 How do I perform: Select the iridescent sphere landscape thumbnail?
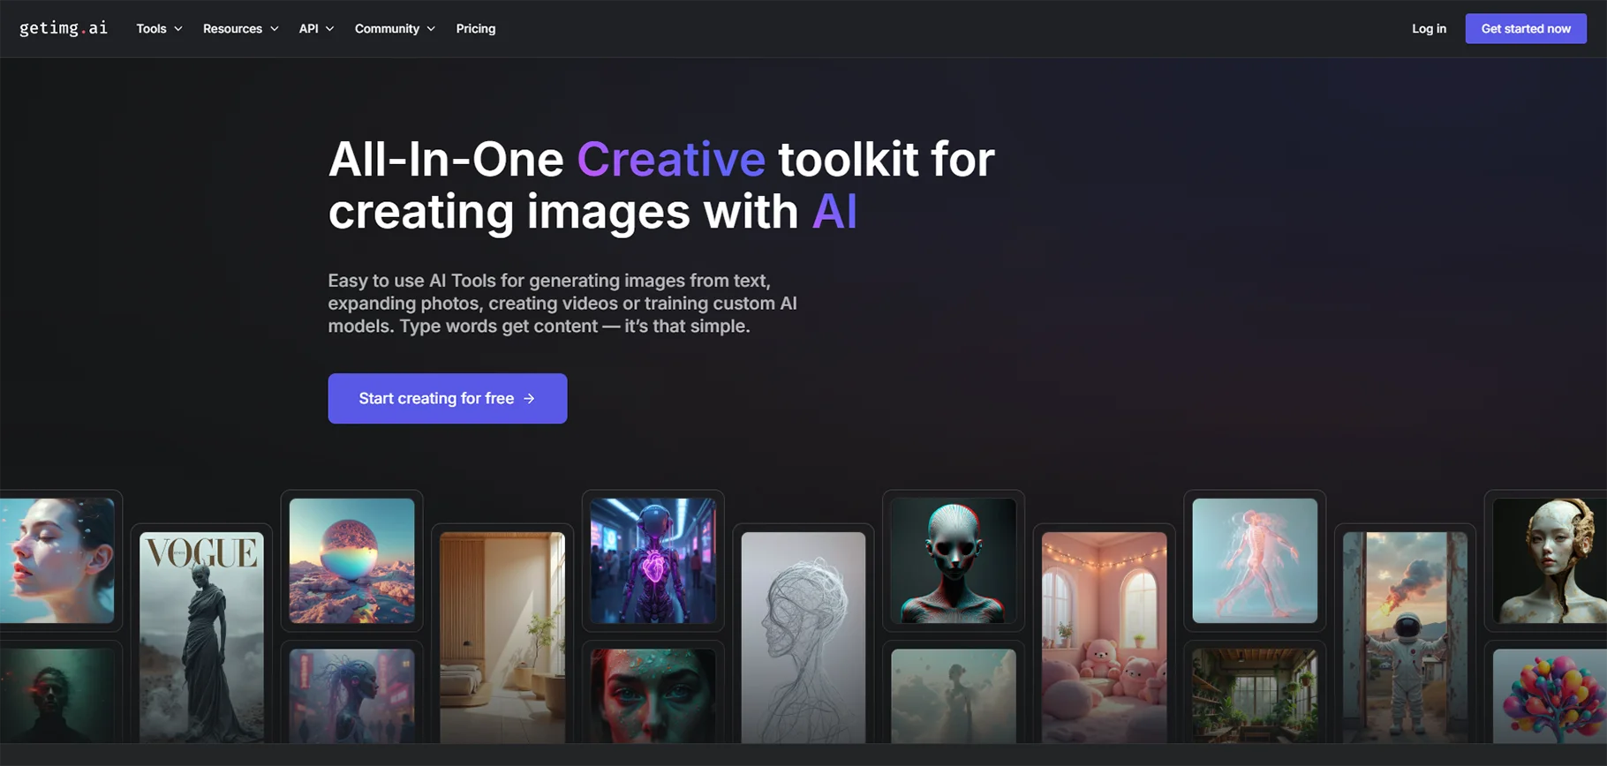click(x=351, y=560)
